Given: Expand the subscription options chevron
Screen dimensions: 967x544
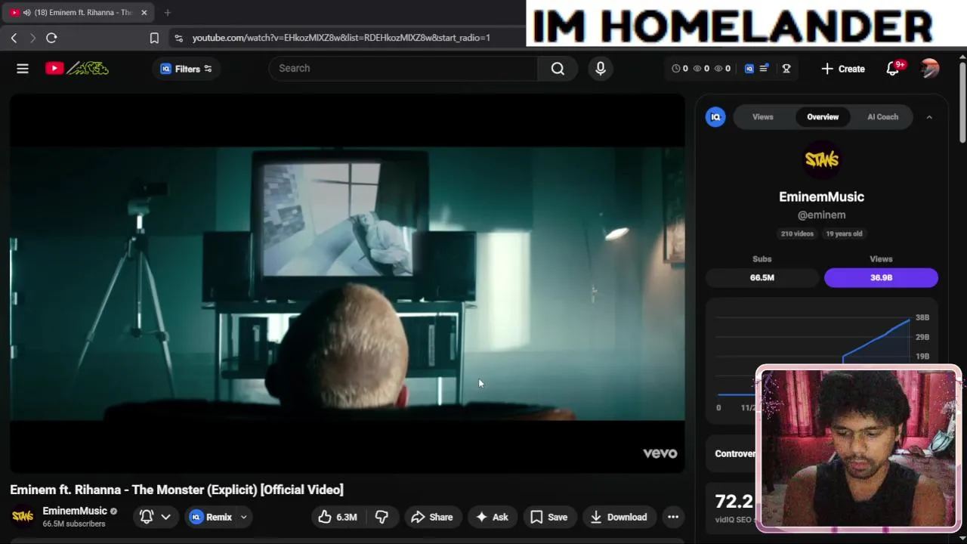Looking at the screenshot, I should click(x=165, y=517).
